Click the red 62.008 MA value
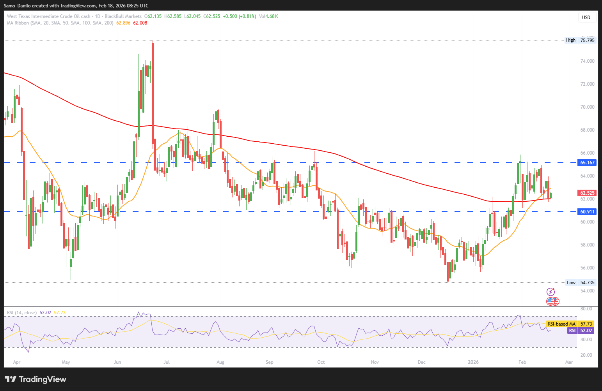The height and width of the screenshot is (391, 602). 140,23
